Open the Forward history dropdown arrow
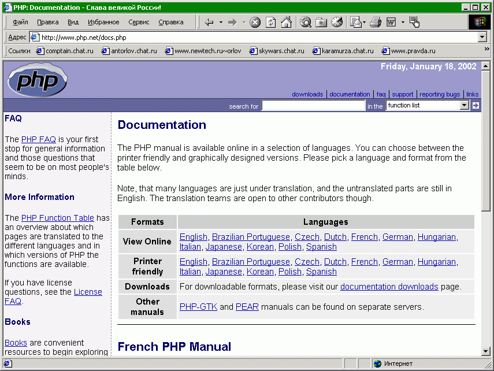Viewport: 494px width, 371px height. pyautogui.click(x=244, y=23)
